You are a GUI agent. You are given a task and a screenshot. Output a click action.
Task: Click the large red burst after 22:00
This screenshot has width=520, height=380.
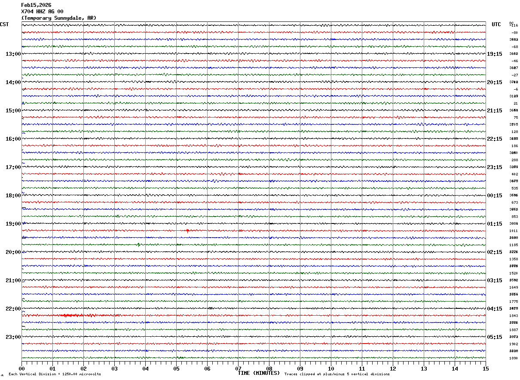pos(71,315)
